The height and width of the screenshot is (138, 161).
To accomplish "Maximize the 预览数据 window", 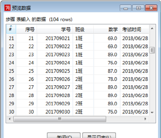I will 138,8.
